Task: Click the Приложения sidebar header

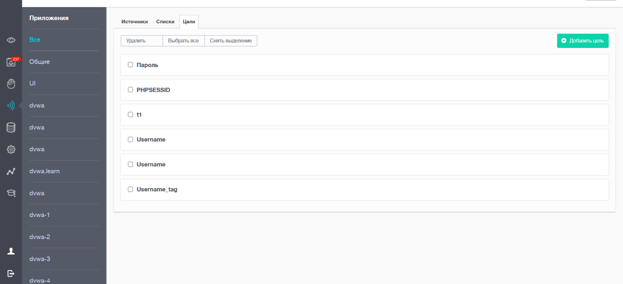Action: [x=49, y=18]
